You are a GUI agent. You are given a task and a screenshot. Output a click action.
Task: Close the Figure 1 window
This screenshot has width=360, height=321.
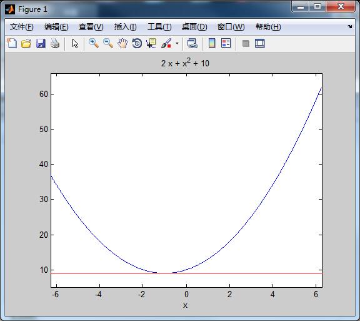coord(341,7)
